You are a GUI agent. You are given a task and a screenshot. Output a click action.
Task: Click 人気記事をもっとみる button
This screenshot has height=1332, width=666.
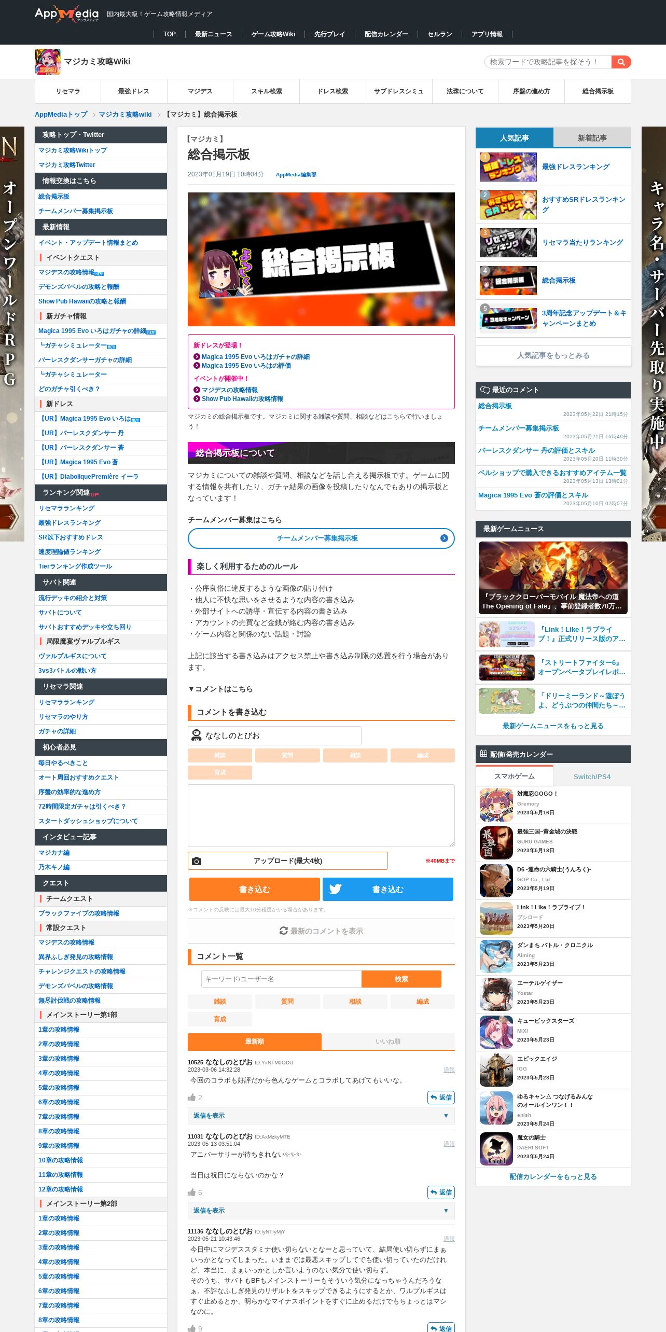coord(553,355)
